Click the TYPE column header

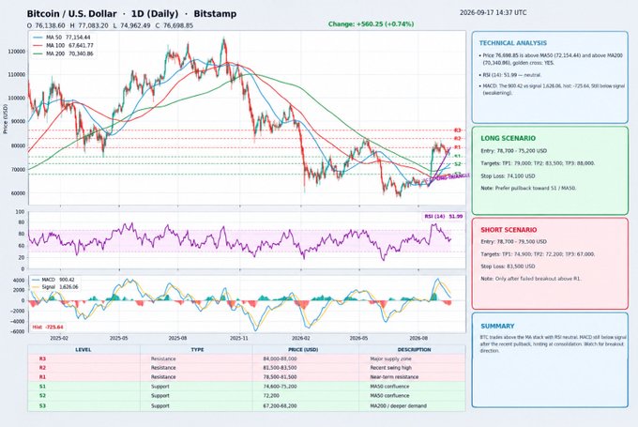(x=197, y=350)
